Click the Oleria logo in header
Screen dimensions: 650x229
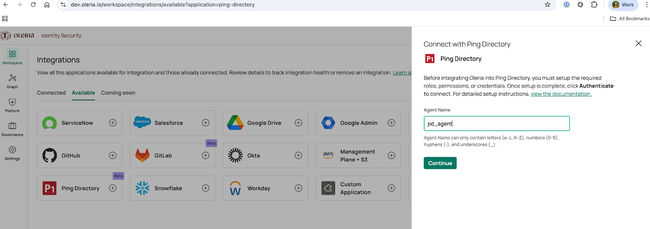pos(17,36)
